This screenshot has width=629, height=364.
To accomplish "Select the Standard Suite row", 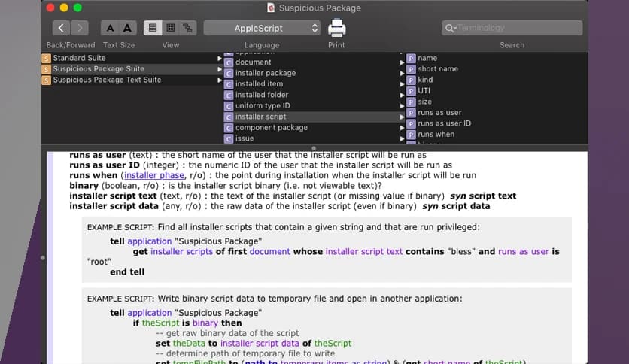I will [132, 58].
